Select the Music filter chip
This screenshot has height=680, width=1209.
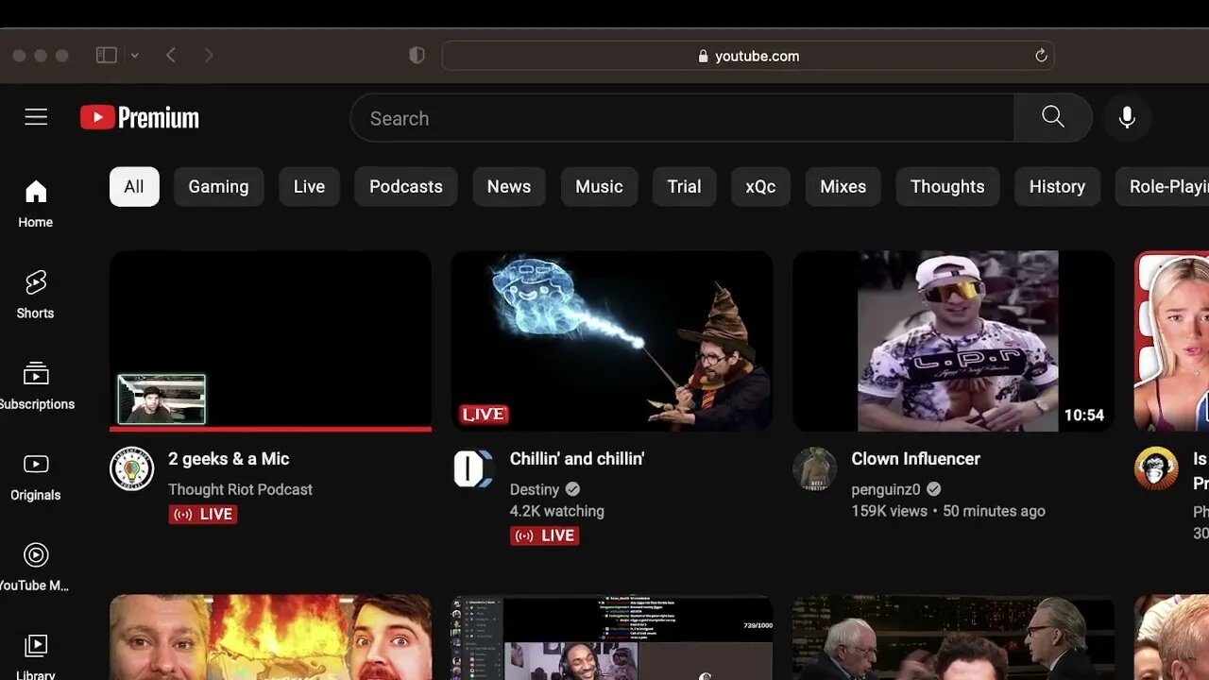tap(599, 186)
